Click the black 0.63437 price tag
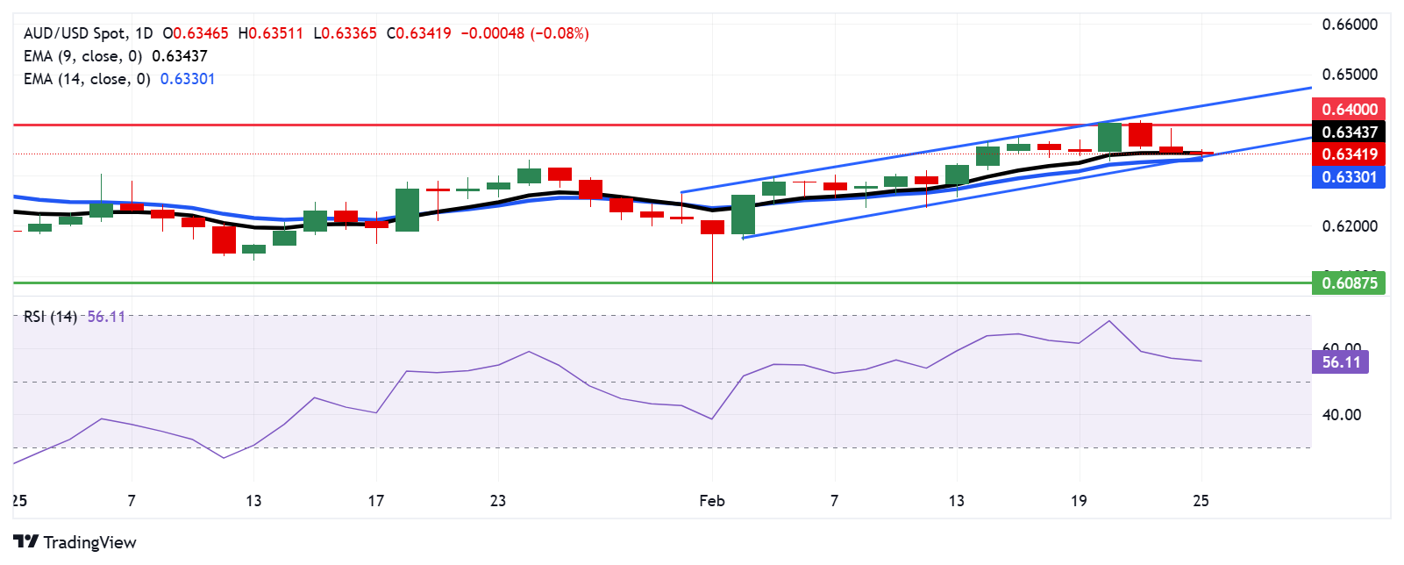1404x565 pixels. (1349, 132)
